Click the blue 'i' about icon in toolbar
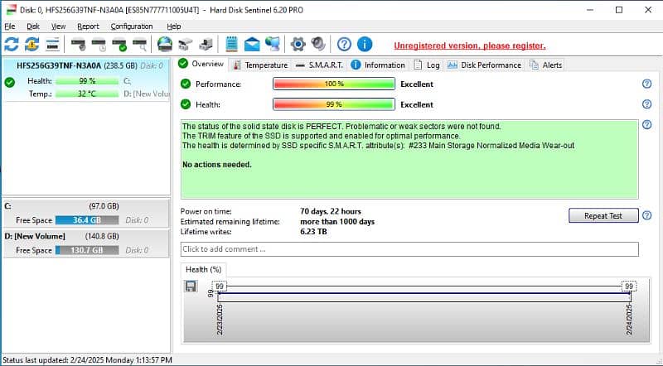 pos(365,44)
